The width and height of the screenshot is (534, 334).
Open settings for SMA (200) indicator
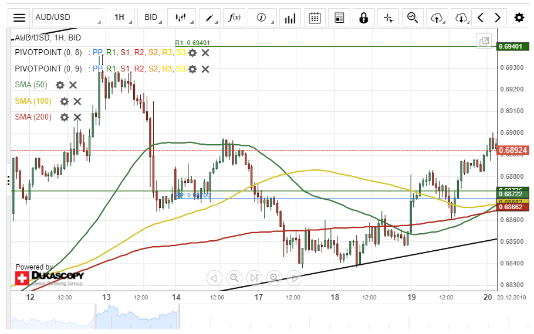(x=65, y=117)
